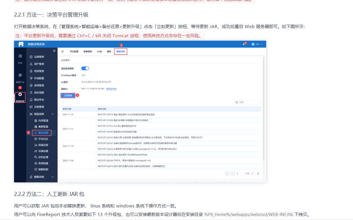Click the 目录管理 menu icon

tap(31, 57)
